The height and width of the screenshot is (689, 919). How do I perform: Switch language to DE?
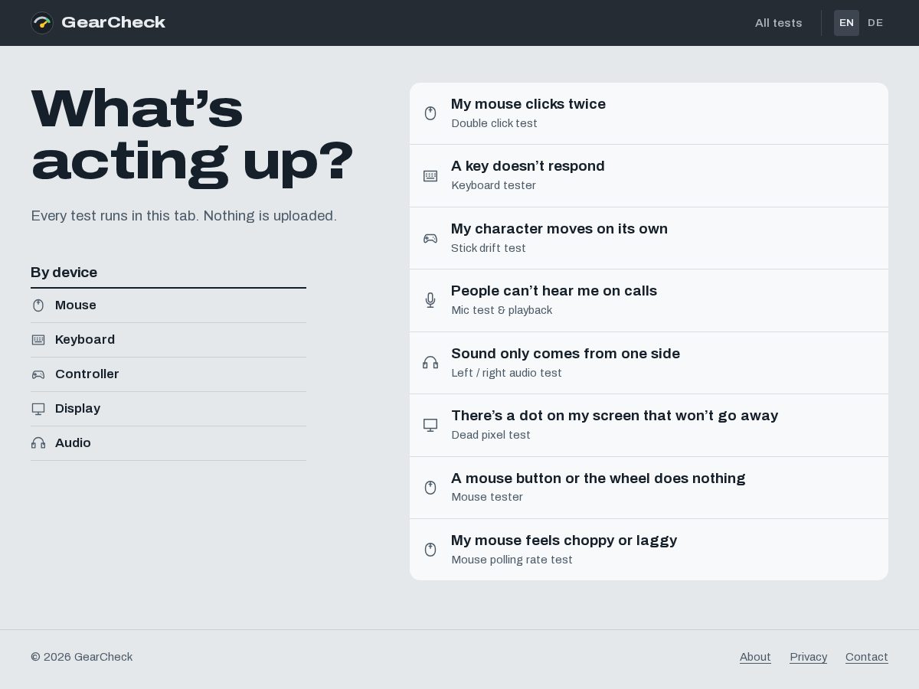875,23
